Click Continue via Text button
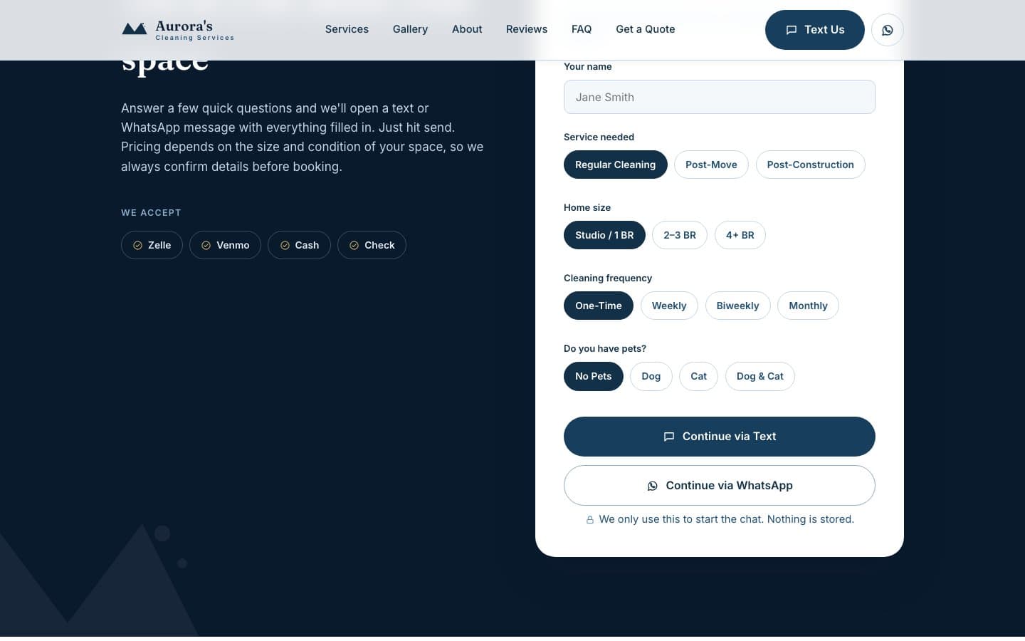 click(720, 437)
